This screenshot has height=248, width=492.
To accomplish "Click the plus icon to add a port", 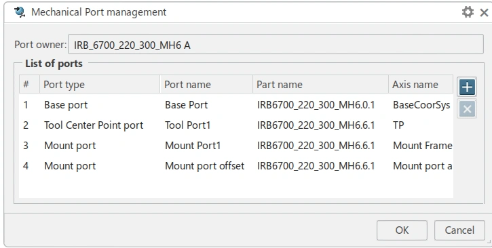I will pos(467,87).
